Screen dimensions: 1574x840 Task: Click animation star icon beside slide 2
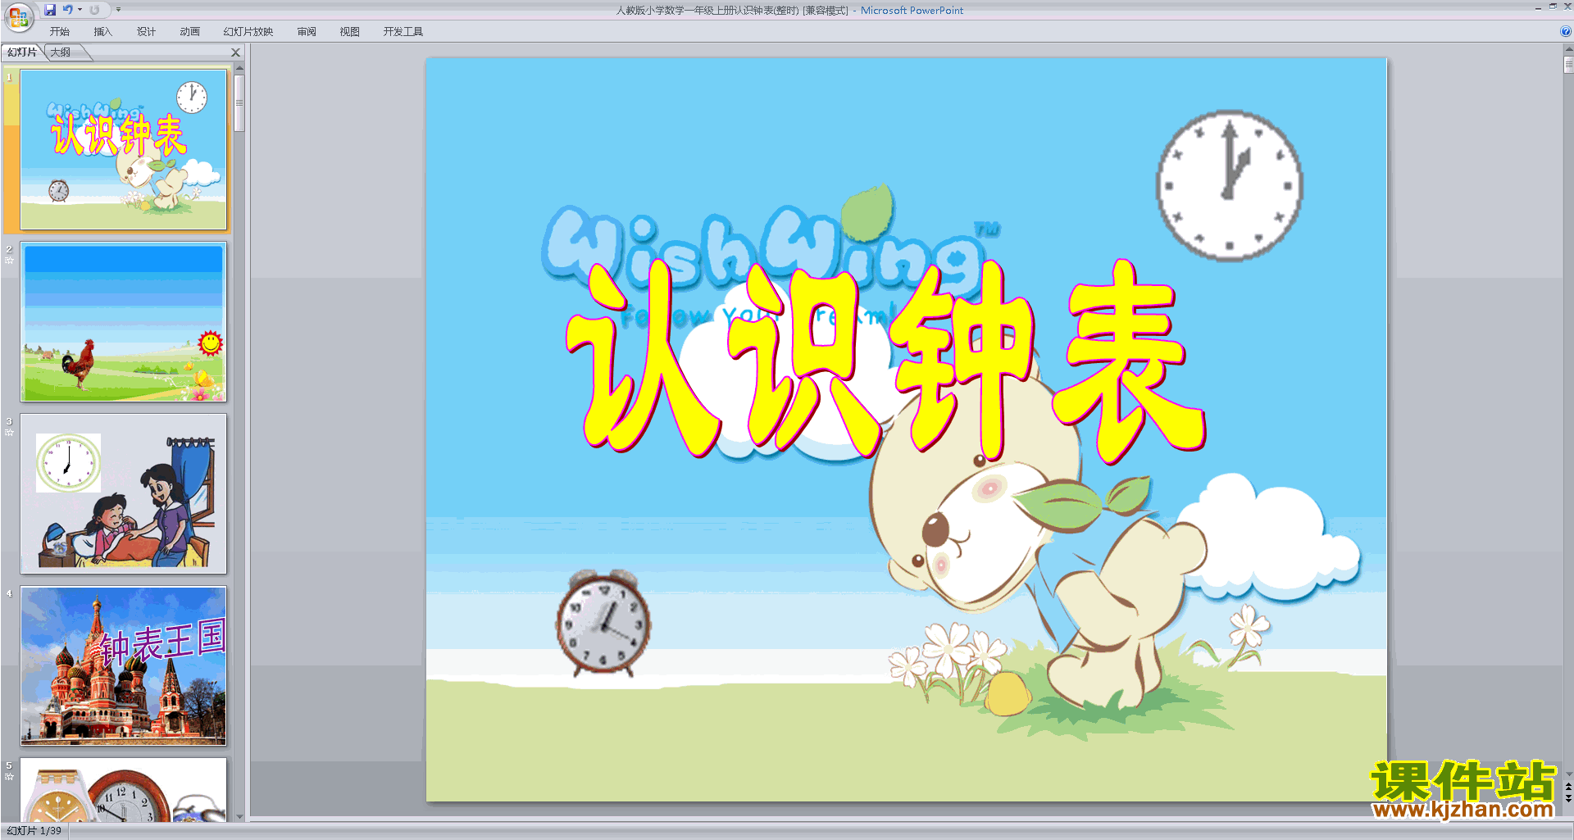10,261
